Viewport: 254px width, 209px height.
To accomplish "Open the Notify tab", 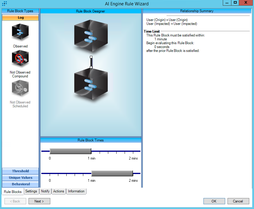I will tap(45, 191).
